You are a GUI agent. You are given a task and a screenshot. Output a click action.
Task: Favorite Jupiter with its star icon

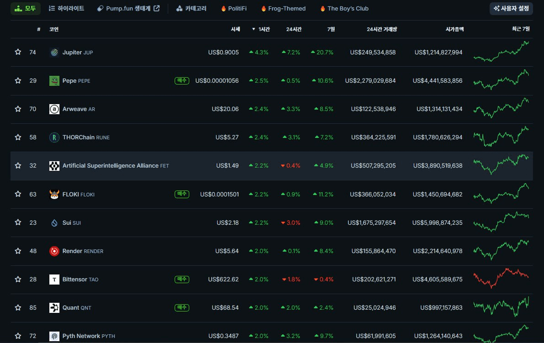(x=18, y=52)
